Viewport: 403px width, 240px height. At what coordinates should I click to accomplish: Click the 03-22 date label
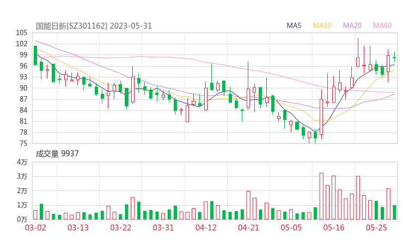pyautogui.click(x=121, y=227)
